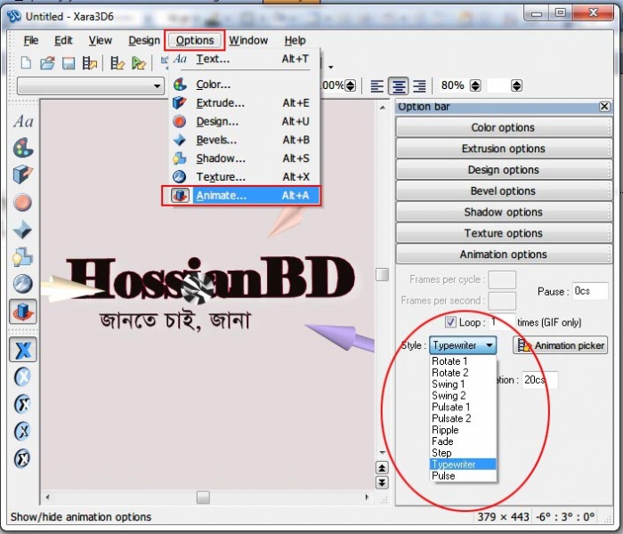This screenshot has height=534, width=623.
Task: Center align text using toolbar icon
Action: tap(399, 85)
